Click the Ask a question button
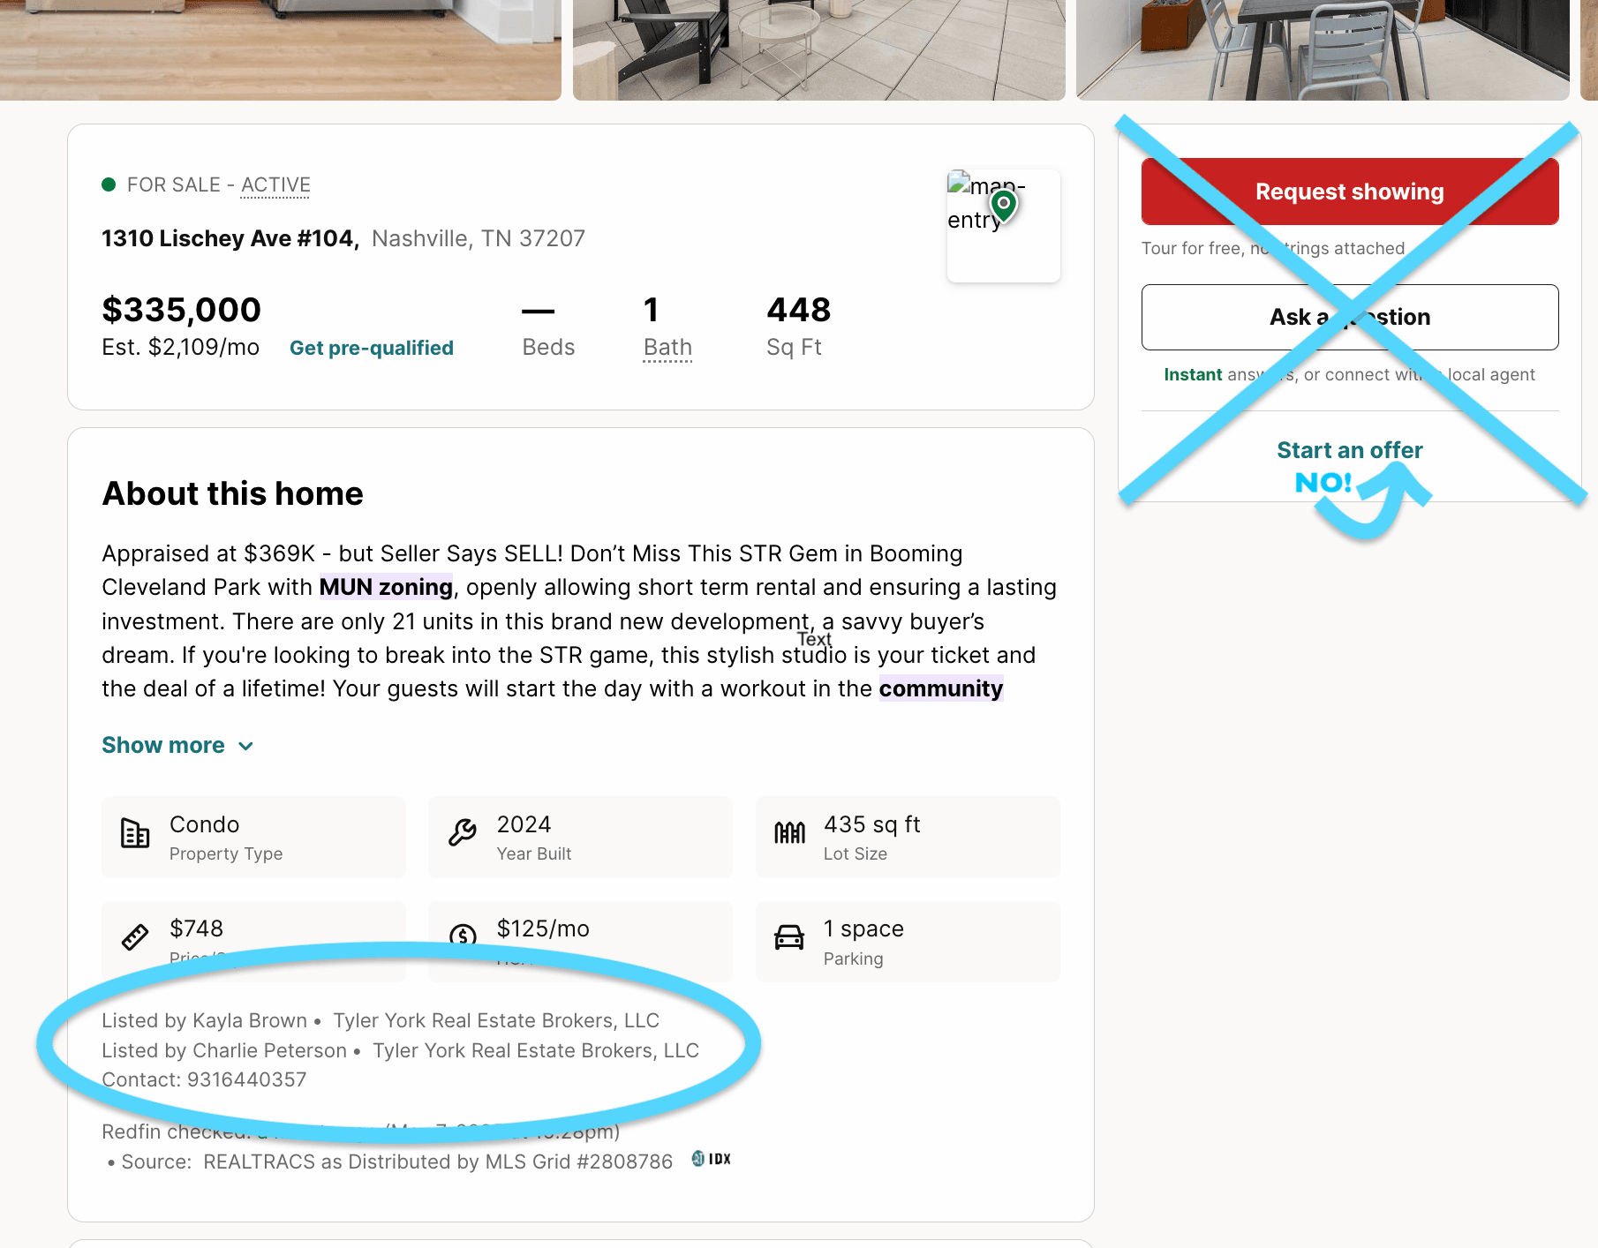This screenshot has width=1598, height=1248. click(1350, 317)
